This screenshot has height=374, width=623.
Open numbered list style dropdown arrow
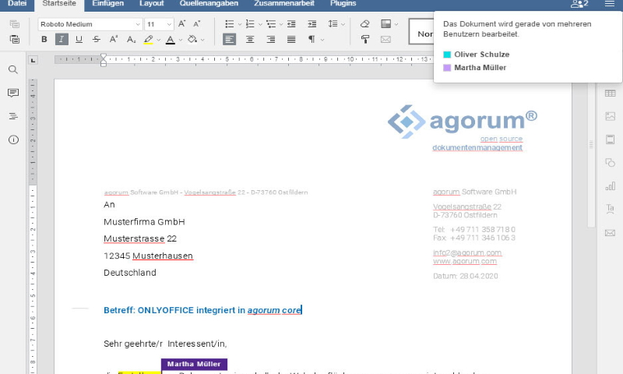click(260, 24)
